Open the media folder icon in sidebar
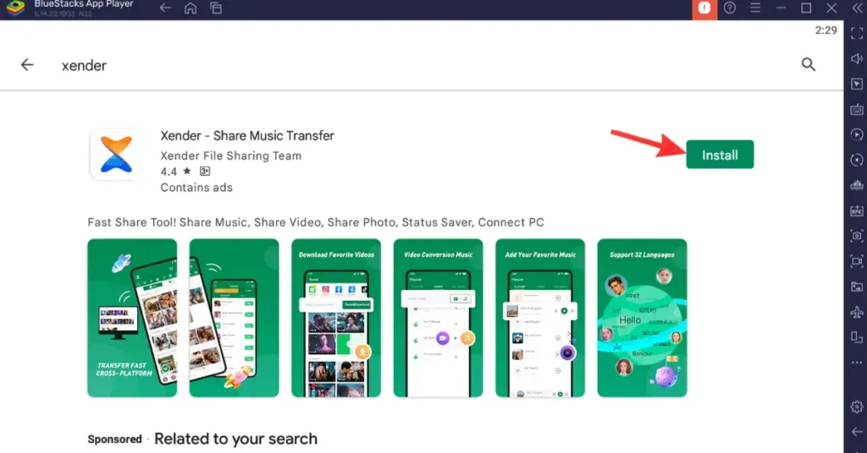Viewport: 867px width, 453px height. click(x=857, y=287)
